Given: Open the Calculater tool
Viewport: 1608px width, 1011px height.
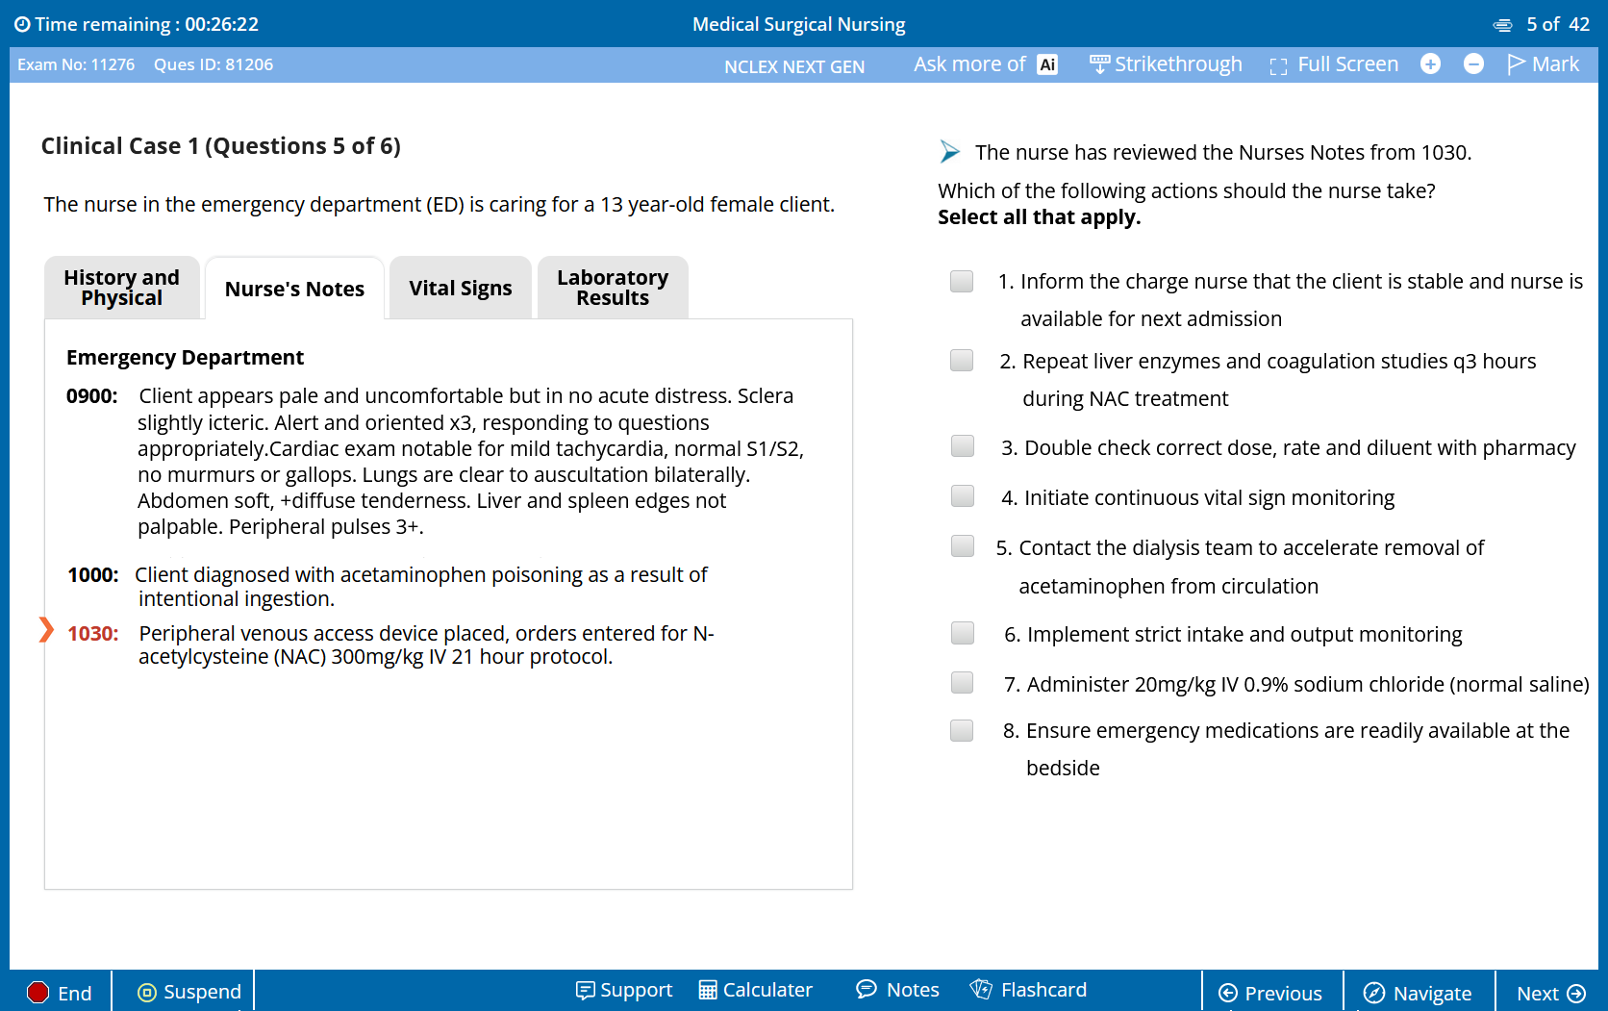Looking at the screenshot, I should (x=756, y=990).
